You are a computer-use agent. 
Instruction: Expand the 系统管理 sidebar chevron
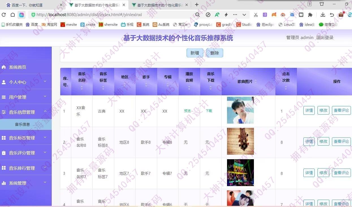tap(45, 182)
